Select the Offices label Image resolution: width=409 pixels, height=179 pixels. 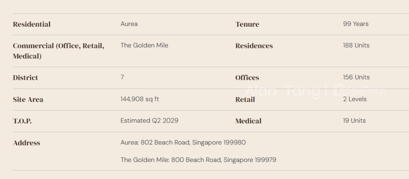click(x=247, y=78)
